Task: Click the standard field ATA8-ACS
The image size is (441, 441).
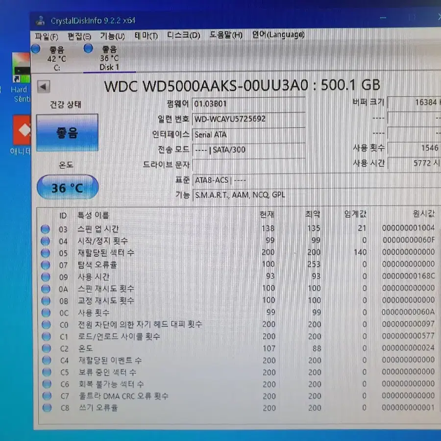Action: 317,180
